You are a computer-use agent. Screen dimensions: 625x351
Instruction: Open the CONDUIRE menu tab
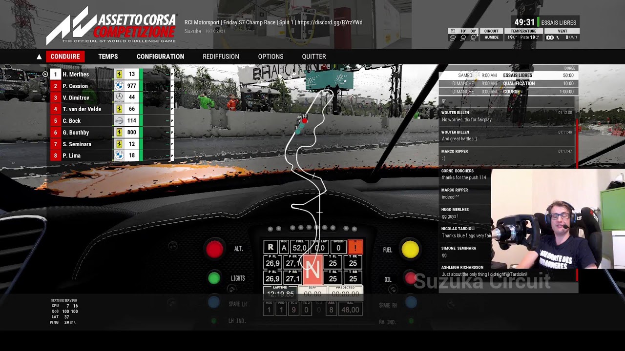[65, 57]
